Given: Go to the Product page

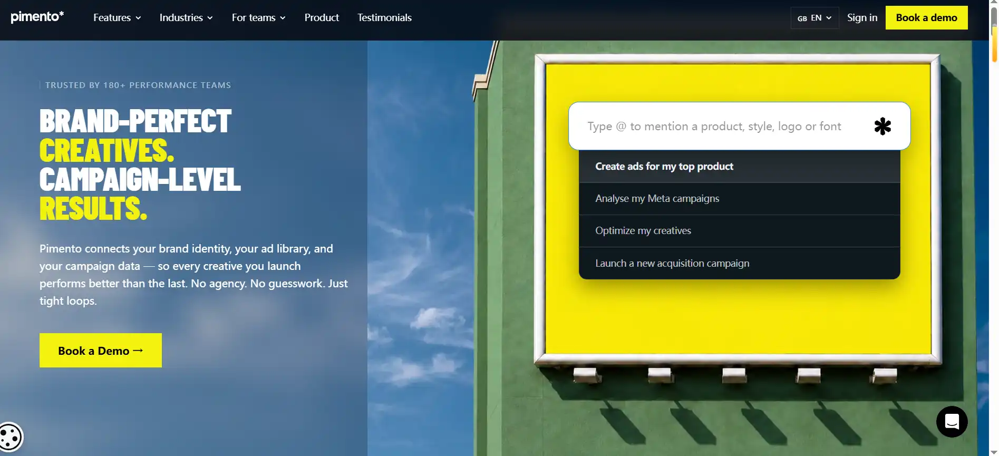Looking at the screenshot, I should (322, 17).
